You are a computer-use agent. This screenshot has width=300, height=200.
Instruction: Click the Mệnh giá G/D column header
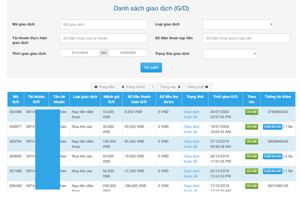(111, 99)
